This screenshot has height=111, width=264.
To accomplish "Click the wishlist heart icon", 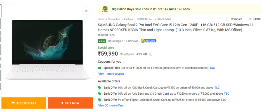I will (x=86, y=11).
